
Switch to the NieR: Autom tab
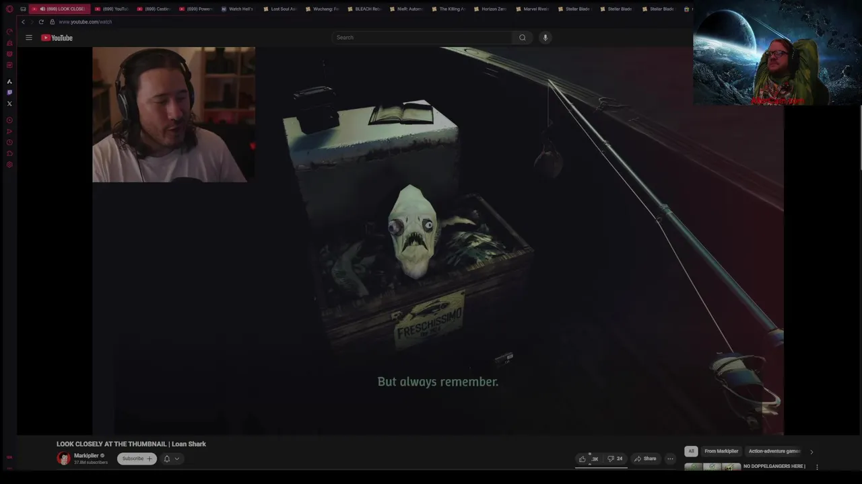[406, 9]
